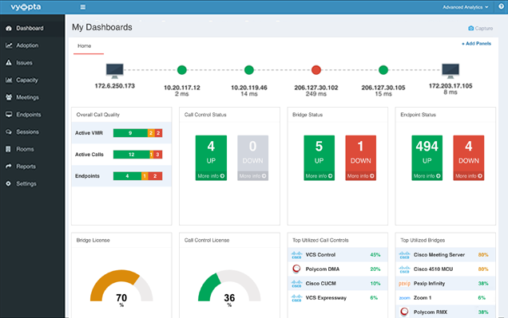The height and width of the screenshot is (318, 508).
Task: Open the help question mark icon
Action: (501, 7)
